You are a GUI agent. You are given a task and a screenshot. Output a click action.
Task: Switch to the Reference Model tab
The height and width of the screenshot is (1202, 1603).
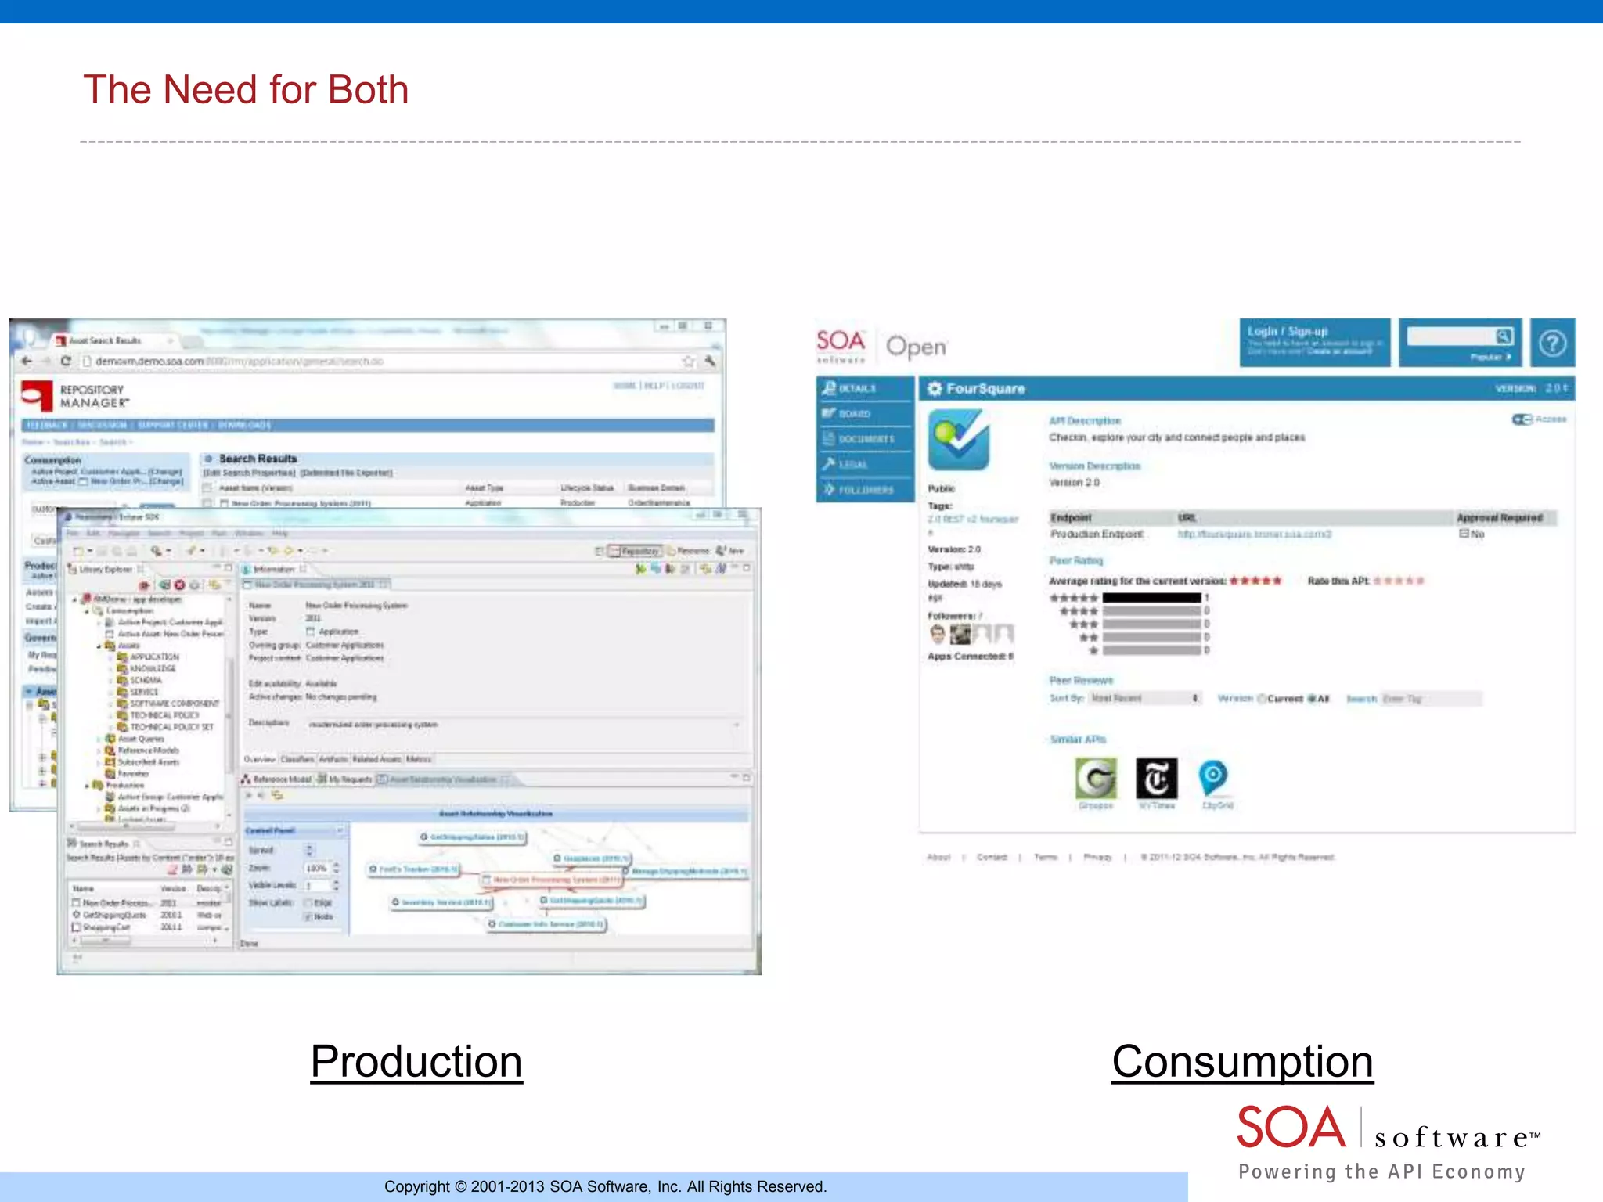coord(277,779)
